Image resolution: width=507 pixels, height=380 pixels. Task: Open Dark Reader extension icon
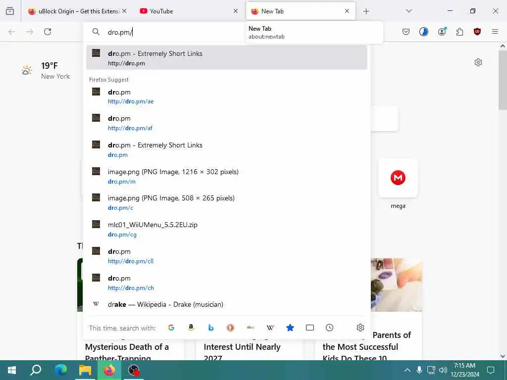point(424,32)
